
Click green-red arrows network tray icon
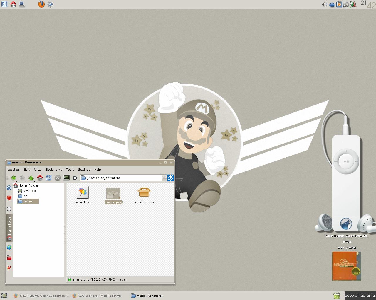coord(353,4)
